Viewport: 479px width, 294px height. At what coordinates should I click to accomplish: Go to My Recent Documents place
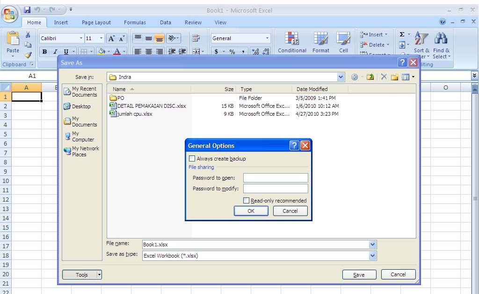click(81, 92)
